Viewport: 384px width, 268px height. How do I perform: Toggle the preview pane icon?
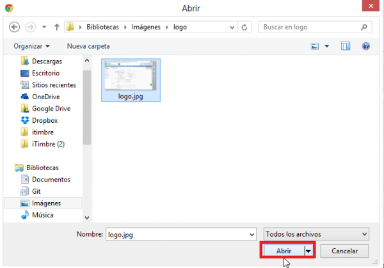click(x=346, y=46)
